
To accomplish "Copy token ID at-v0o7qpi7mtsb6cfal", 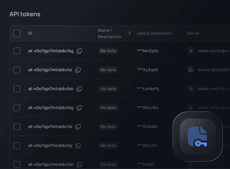I will (78, 127).
